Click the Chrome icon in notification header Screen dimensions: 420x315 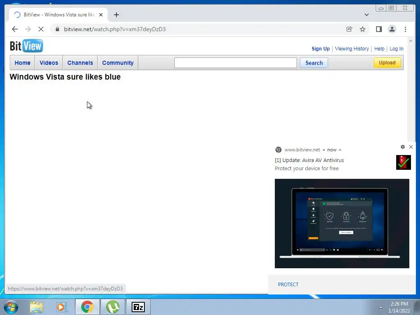click(278, 150)
